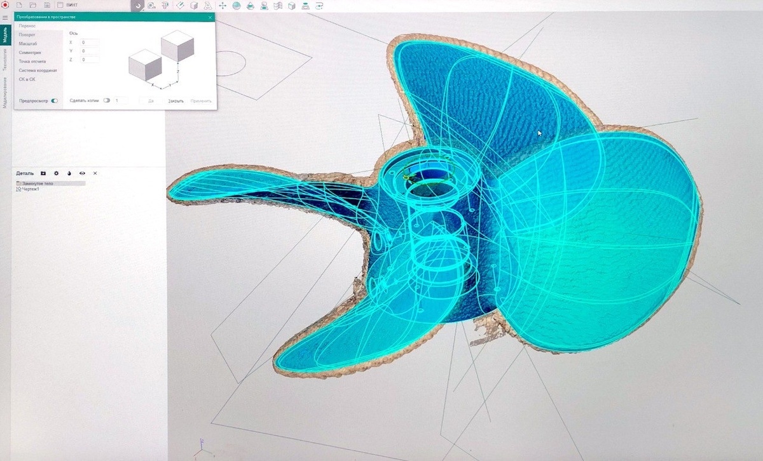
Task: Select the Перенос transform option
Action: coord(27,25)
